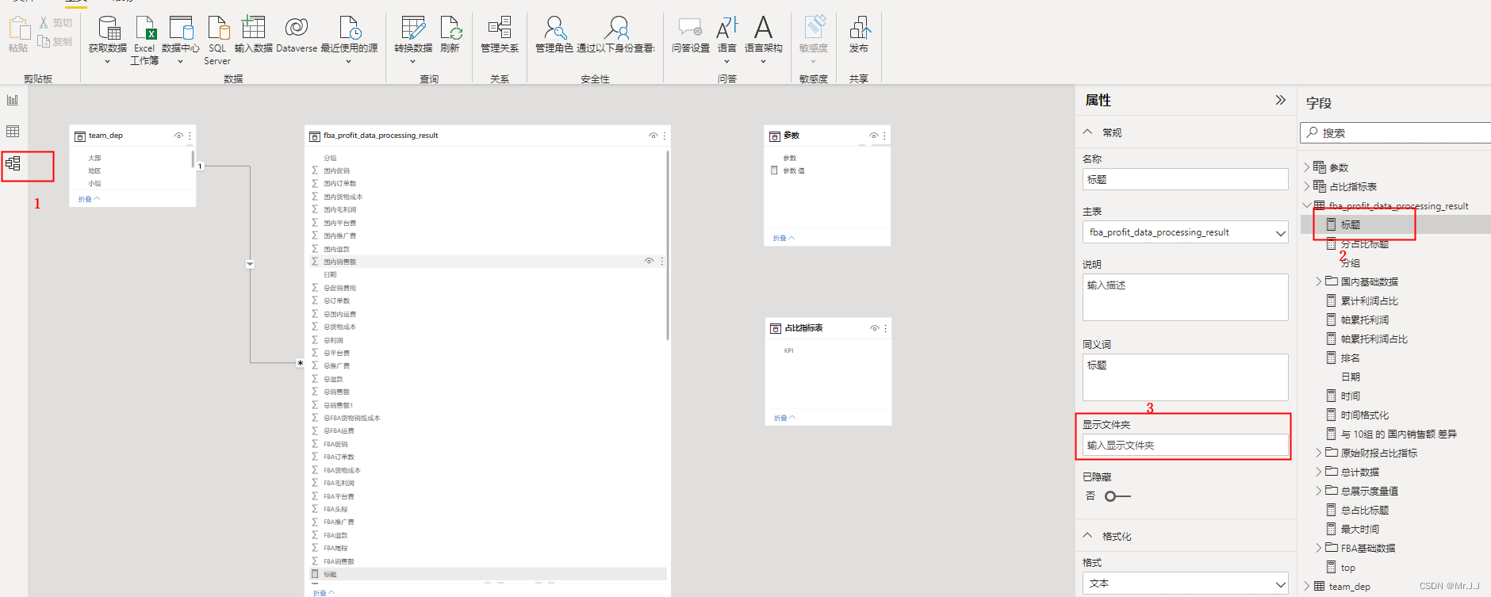Toggle visibility eye on 占比指标表 table card
The width and height of the screenshot is (1491, 597).
click(875, 328)
